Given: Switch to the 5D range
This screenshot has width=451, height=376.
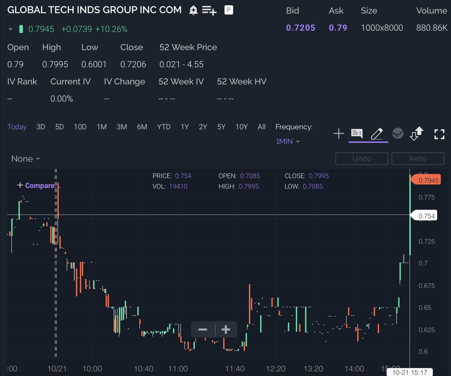Looking at the screenshot, I should (60, 127).
